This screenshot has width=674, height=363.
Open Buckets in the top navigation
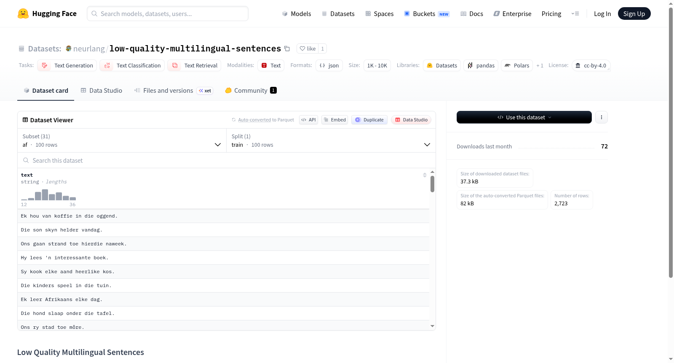(x=427, y=13)
